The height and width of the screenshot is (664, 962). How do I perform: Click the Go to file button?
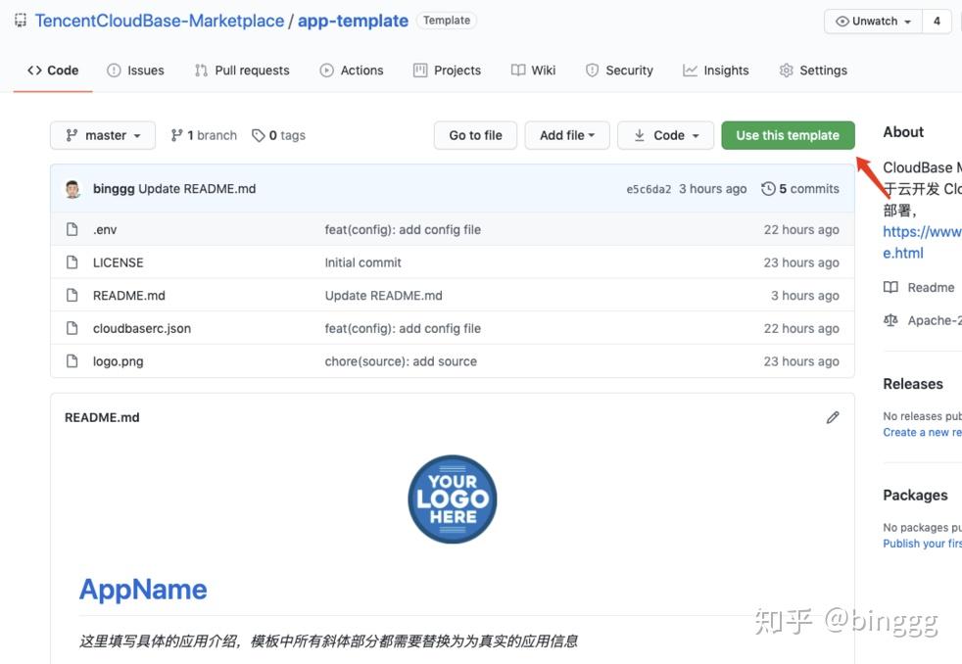(475, 135)
